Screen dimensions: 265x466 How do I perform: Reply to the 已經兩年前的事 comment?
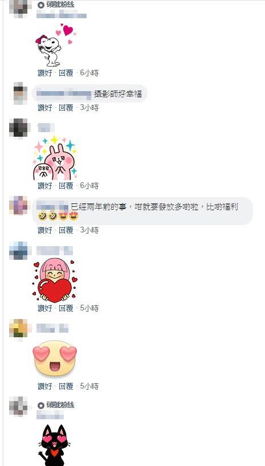click(66, 230)
